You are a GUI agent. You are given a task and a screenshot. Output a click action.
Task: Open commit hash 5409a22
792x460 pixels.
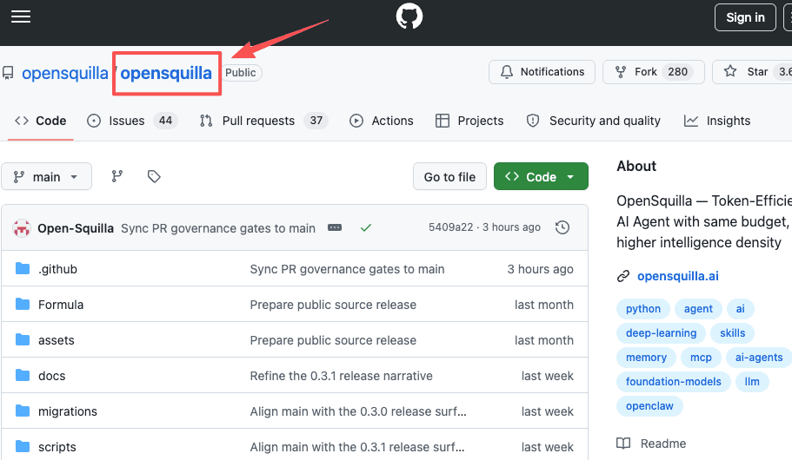click(x=450, y=227)
